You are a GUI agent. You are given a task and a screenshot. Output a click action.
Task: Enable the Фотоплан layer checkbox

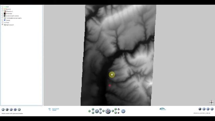click(2, 13)
